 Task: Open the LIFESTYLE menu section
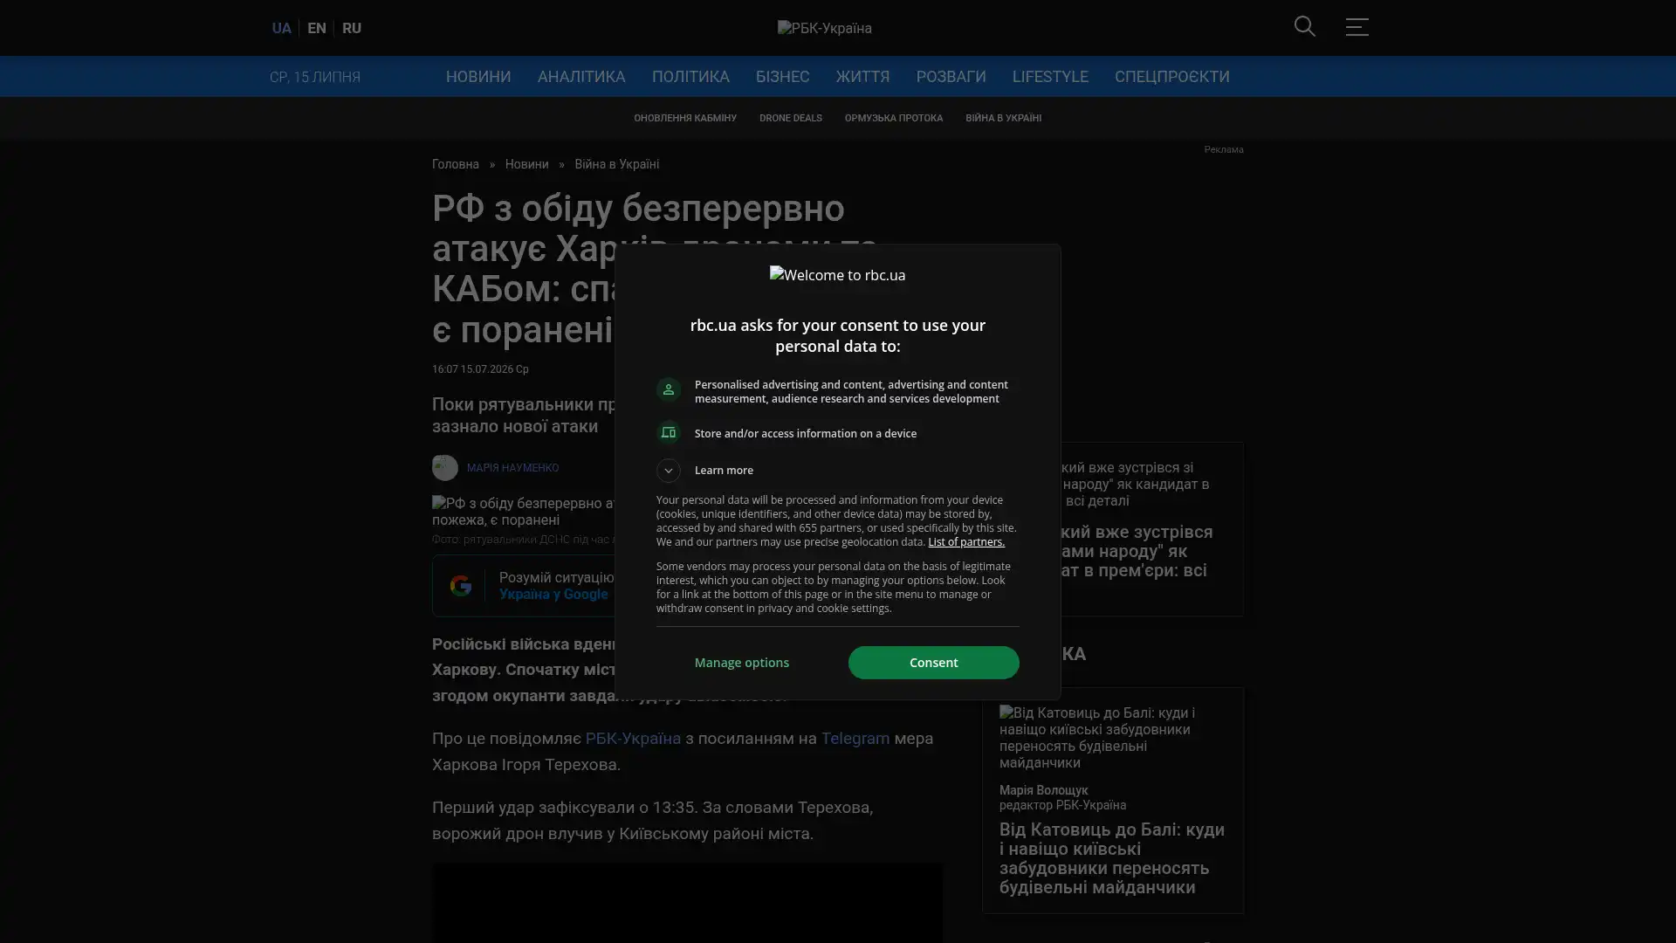pos(1050,77)
